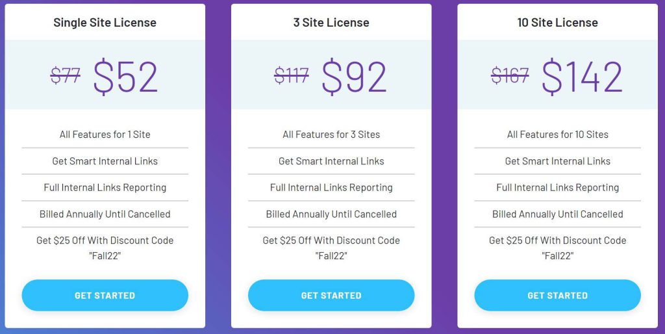Click the $92 discounted price
This screenshot has height=334, width=665.
[354, 77]
